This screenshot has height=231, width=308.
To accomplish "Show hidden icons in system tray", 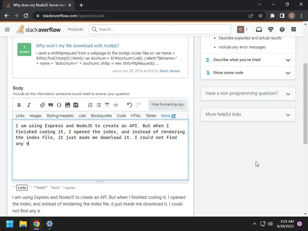I will tap(254, 224).
